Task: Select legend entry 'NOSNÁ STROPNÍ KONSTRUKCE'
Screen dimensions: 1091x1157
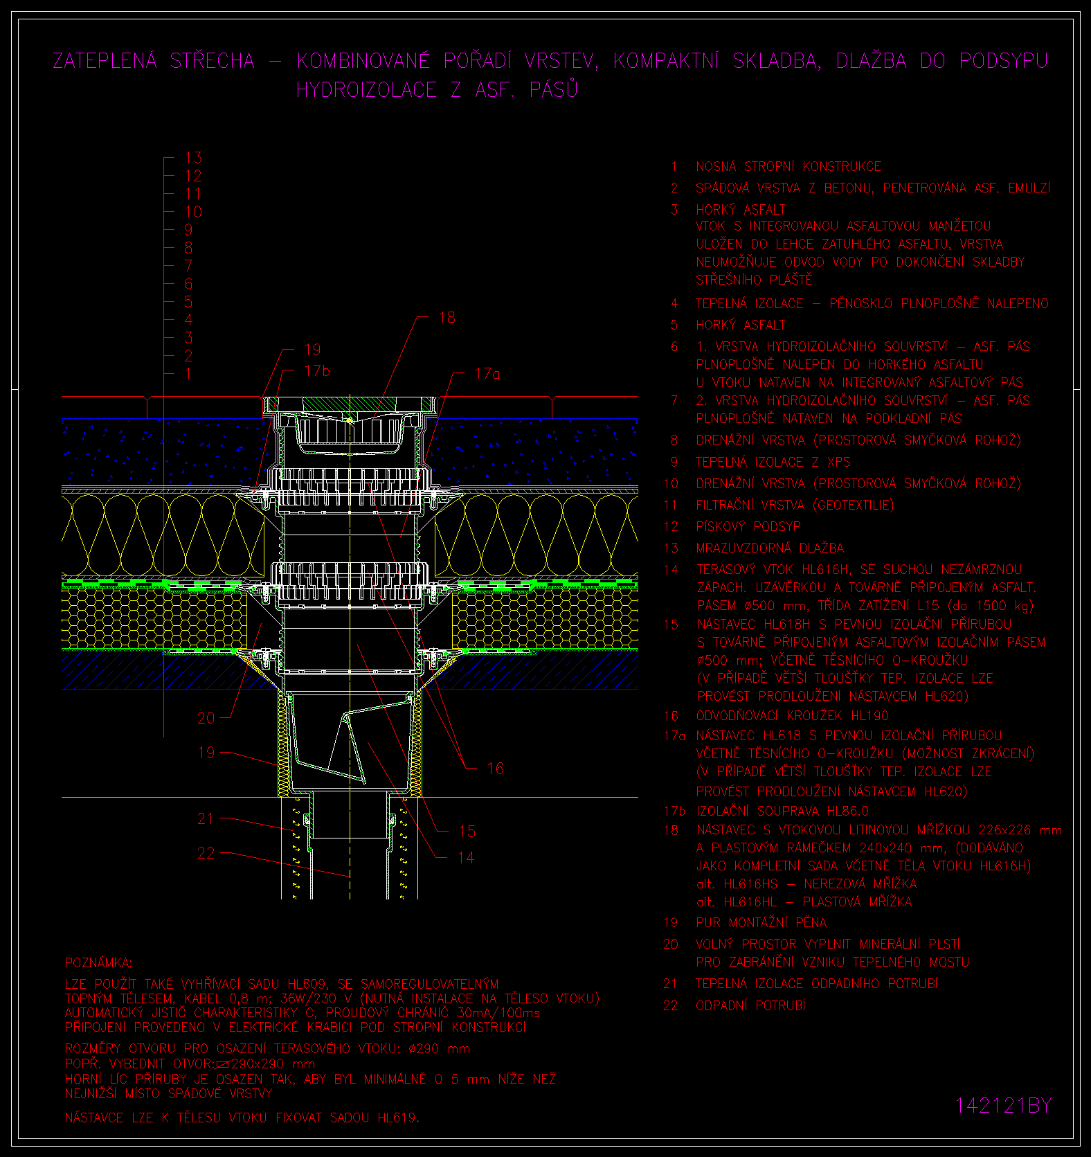Action: click(788, 167)
